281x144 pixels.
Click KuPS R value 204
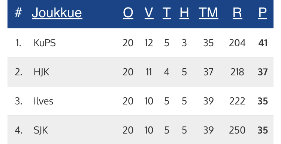pyautogui.click(x=237, y=43)
